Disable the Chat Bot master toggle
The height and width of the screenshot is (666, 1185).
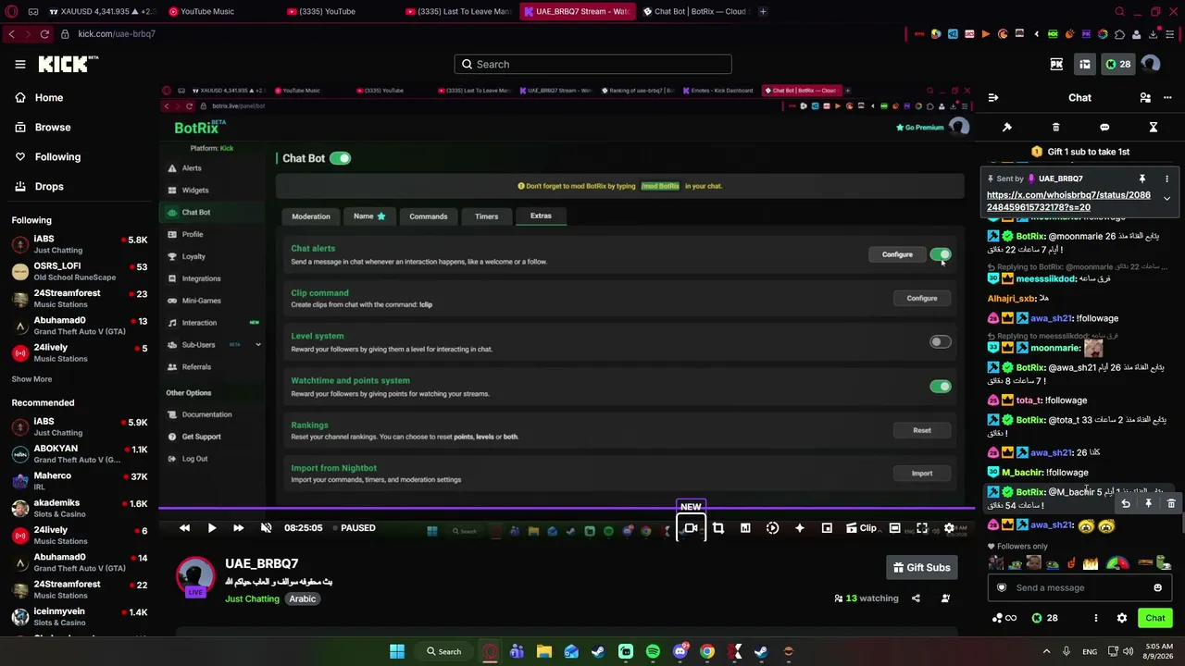[341, 158]
